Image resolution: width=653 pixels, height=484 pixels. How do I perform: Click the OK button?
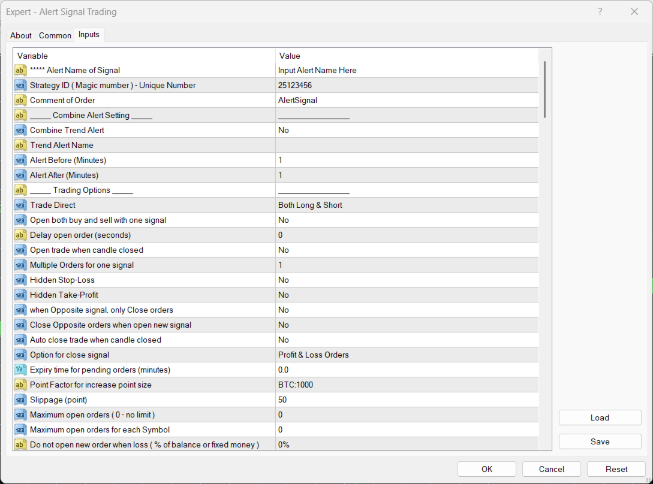pyautogui.click(x=487, y=469)
